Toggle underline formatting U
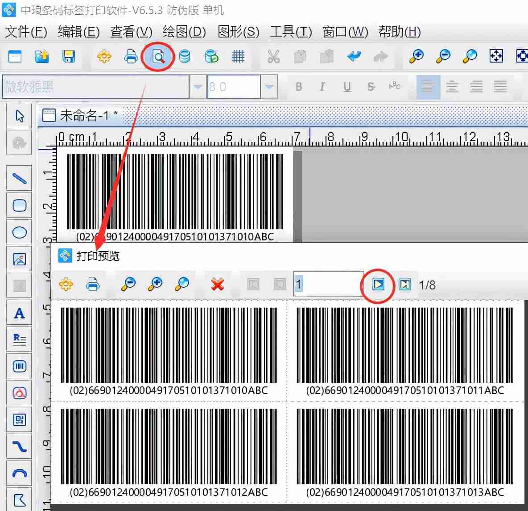Image resolution: width=528 pixels, height=511 pixels. (x=347, y=87)
